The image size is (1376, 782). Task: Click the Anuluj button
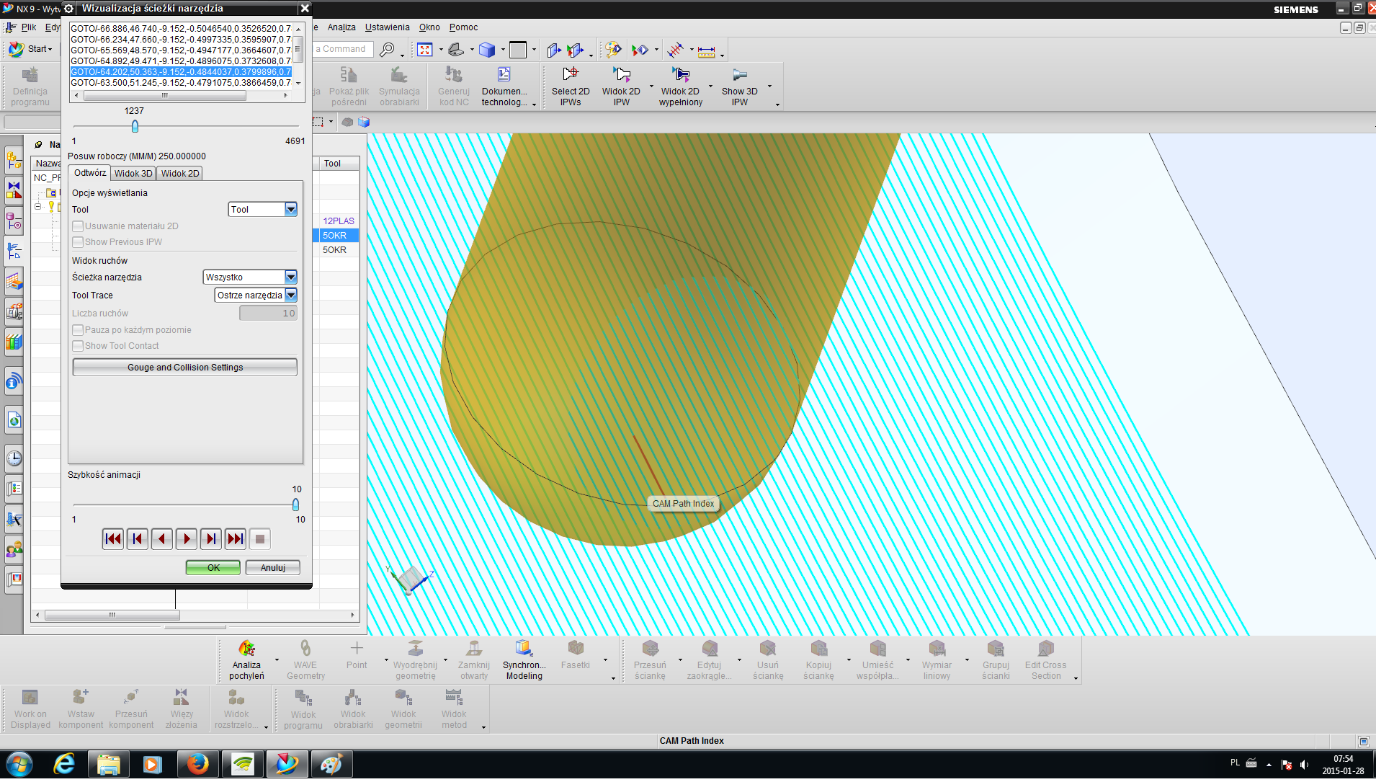point(273,568)
